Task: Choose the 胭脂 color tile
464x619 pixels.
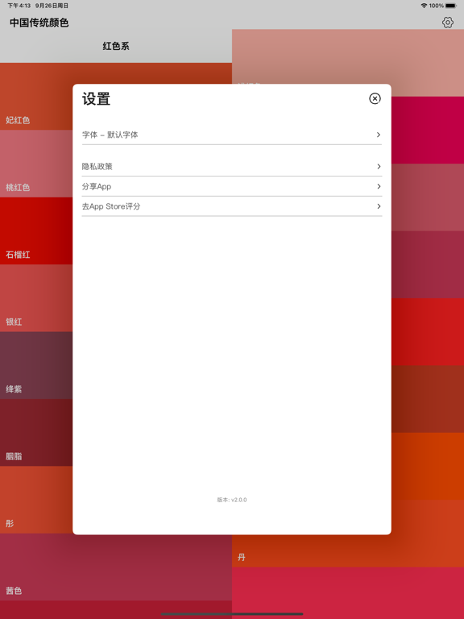Action: [36, 432]
